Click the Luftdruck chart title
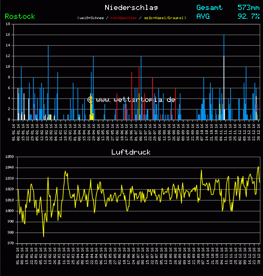 point(131,152)
